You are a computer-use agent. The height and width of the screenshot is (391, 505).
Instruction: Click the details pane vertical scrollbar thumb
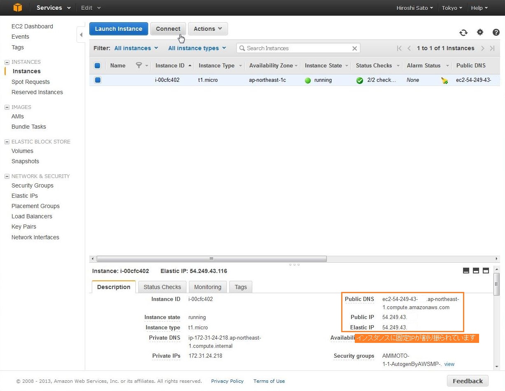(x=497, y=284)
